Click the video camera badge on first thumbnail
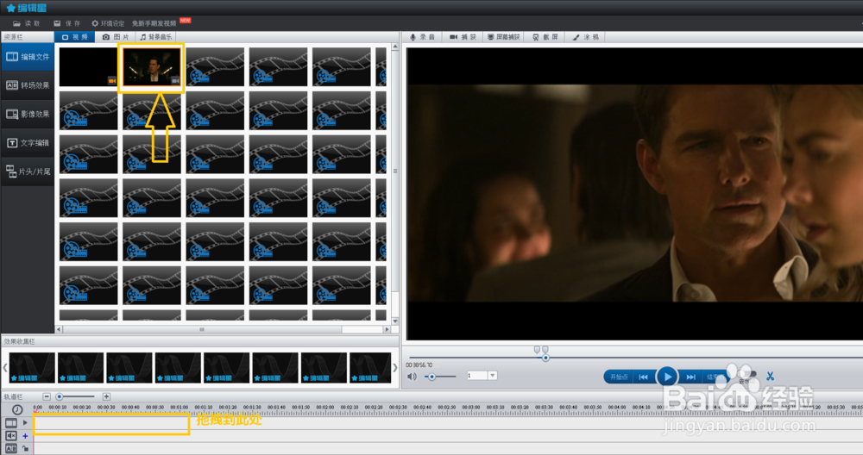863x455 pixels. pos(111,81)
